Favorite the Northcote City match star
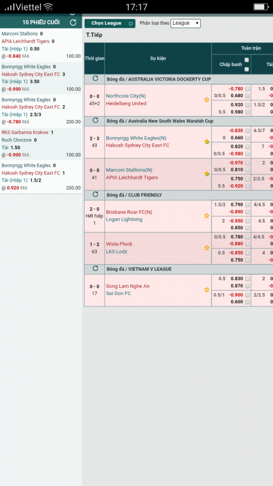 pos(206,100)
